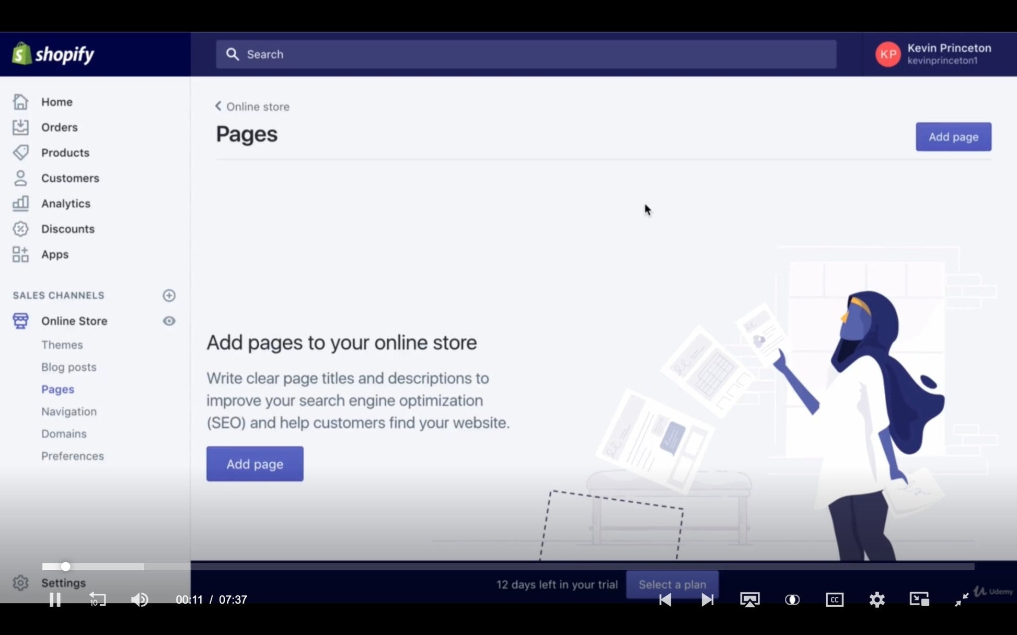Image resolution: width=1017 pixels, height=635 pixels.
Task: View online store via eye icon
Action: coord(169,321)
